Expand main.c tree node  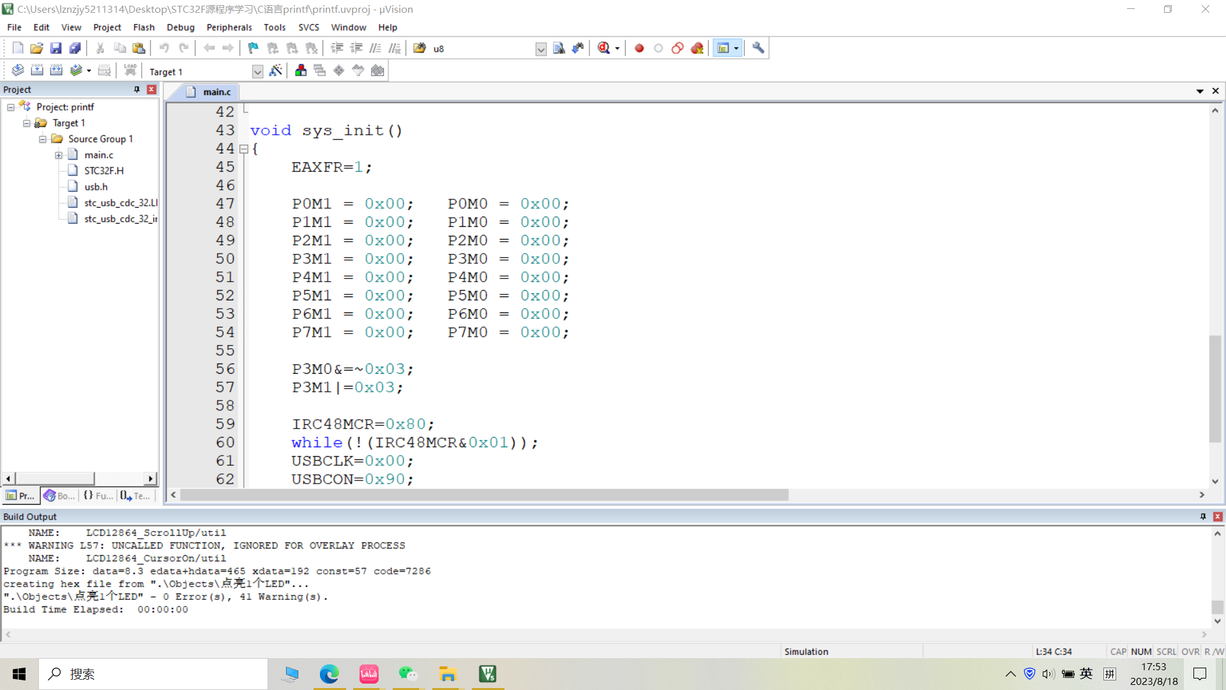59,155
